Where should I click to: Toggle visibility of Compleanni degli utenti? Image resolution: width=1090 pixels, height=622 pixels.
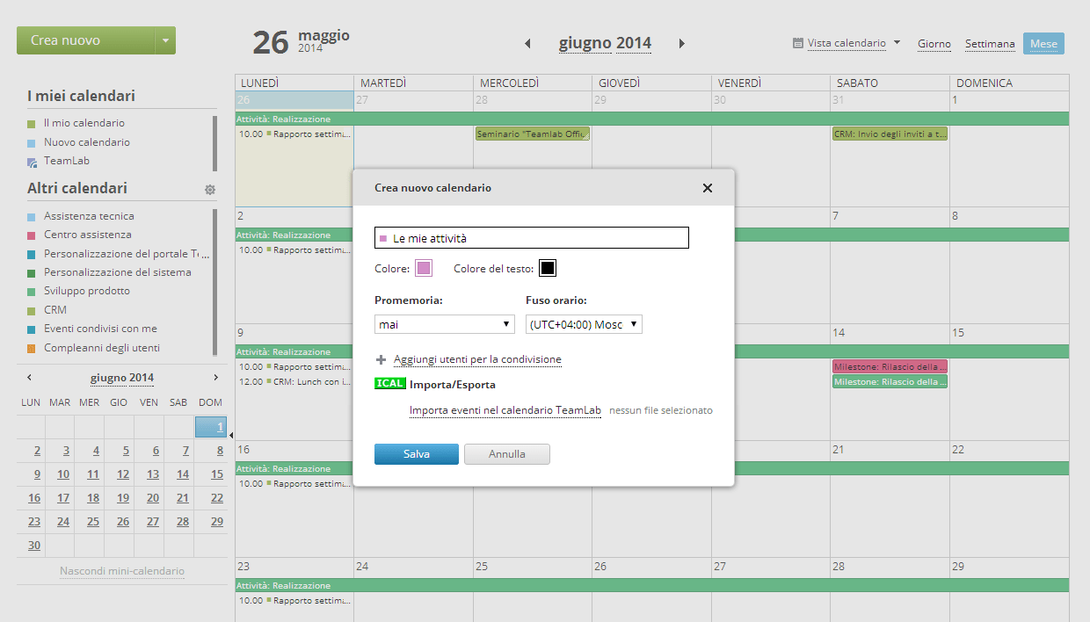coord(32,349)
